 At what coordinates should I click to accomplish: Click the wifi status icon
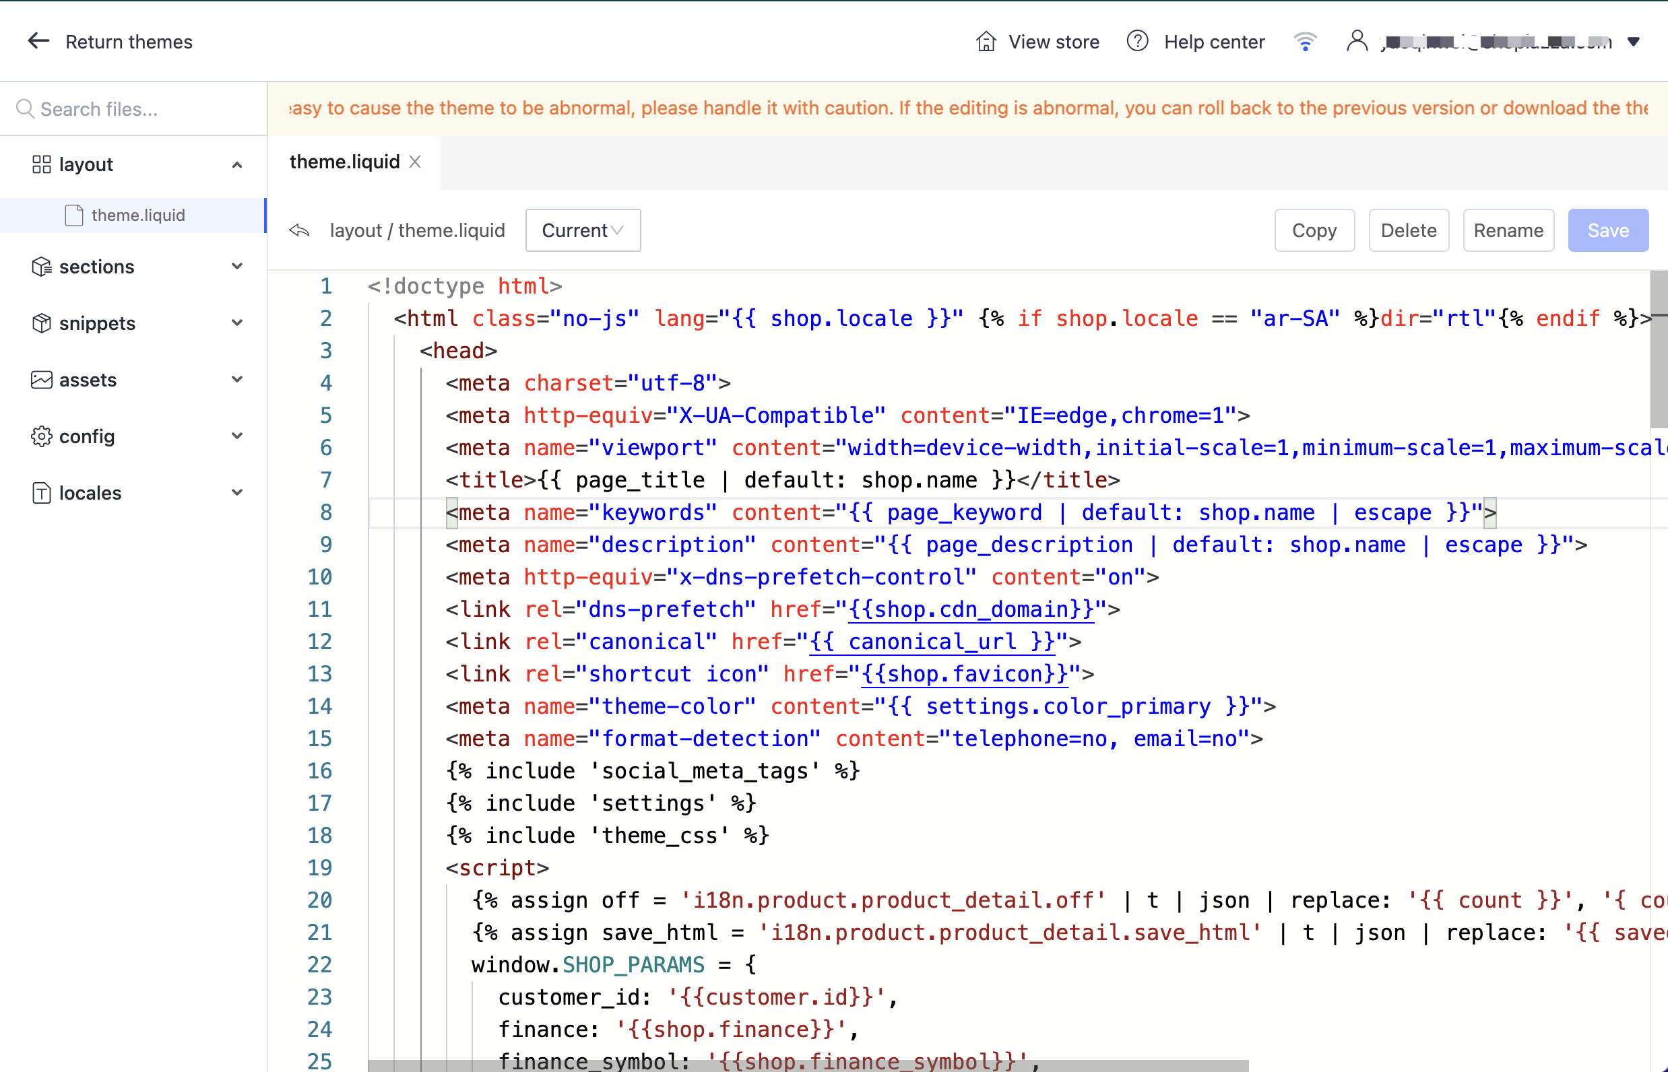[x=1304, y=42]
